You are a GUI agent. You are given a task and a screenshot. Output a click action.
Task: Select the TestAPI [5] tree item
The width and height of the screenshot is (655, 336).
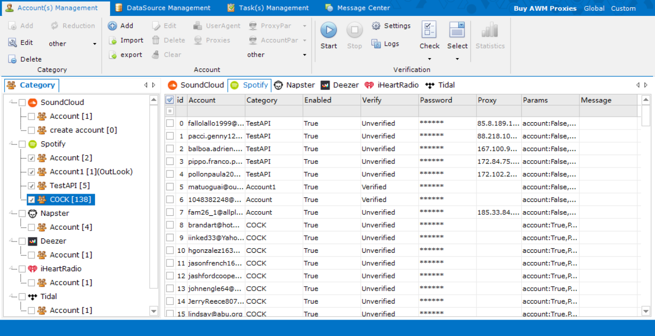[x=69, y=185]
